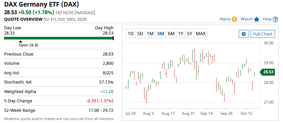Click the green day range bar

(59, 38)
